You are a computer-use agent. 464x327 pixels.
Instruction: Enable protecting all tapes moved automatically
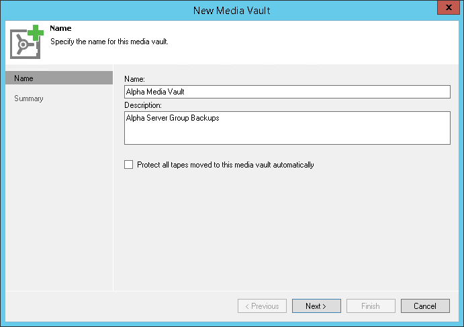129,164
